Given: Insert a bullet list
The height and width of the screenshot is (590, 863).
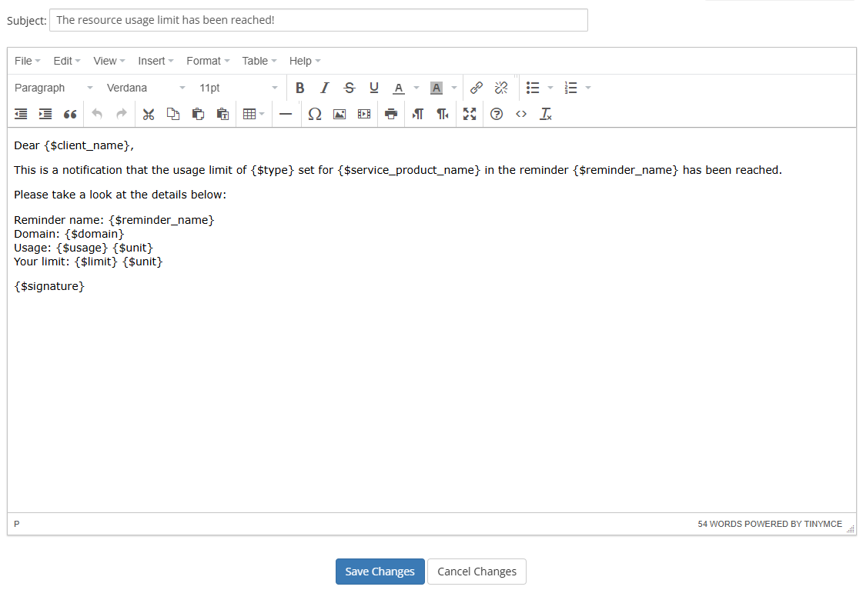Looking at the screenshot, I should [x=533, y=88].
